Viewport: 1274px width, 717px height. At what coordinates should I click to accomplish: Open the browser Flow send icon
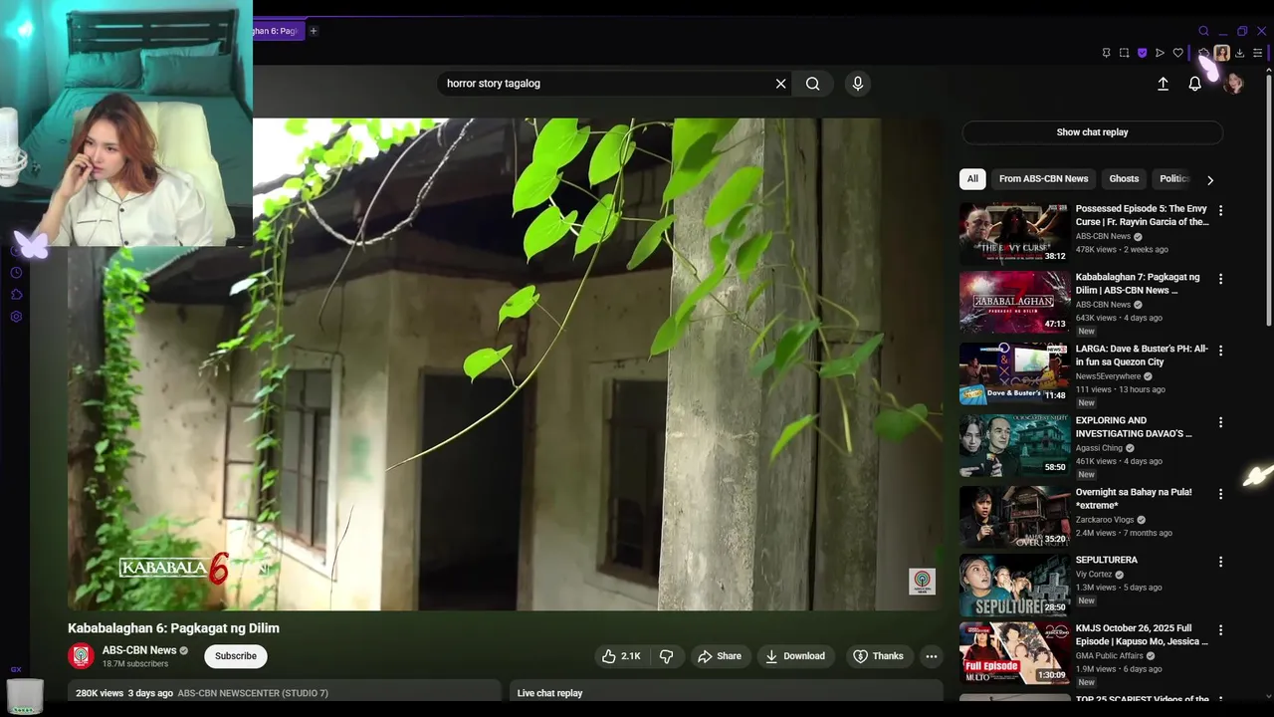pyautogui.click(x=1160, y=53)
